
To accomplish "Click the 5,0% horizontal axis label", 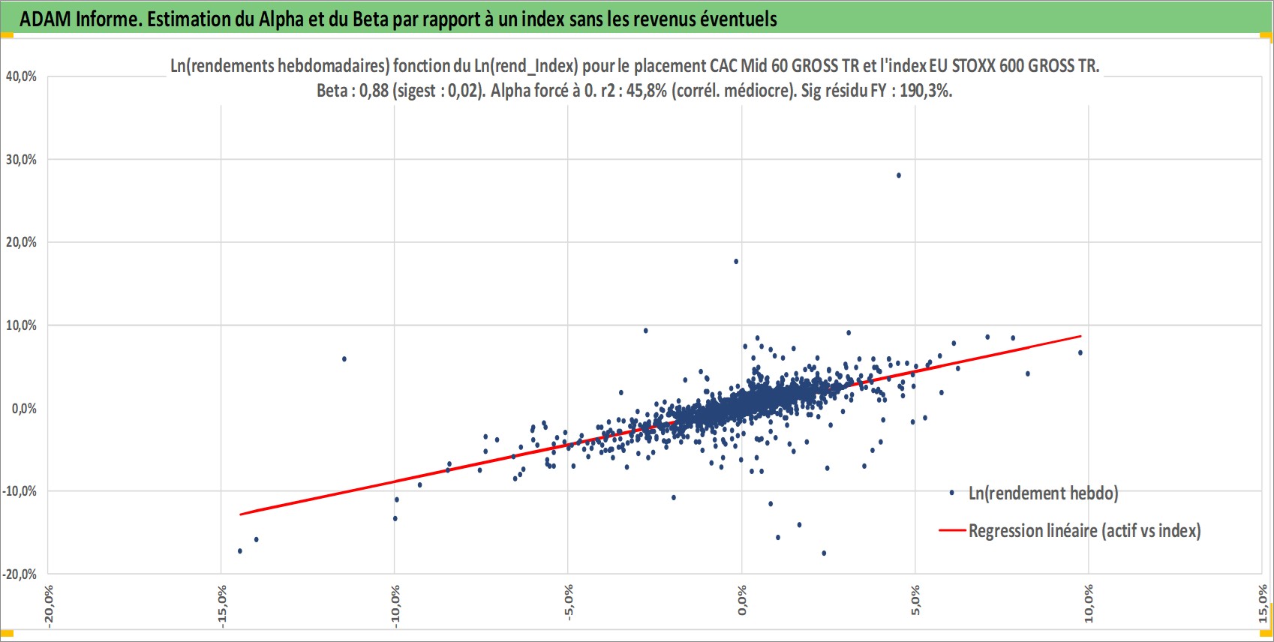I will coord(915,601).
